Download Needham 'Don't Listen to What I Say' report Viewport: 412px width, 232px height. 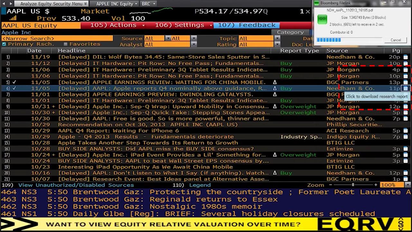(406, 173)
